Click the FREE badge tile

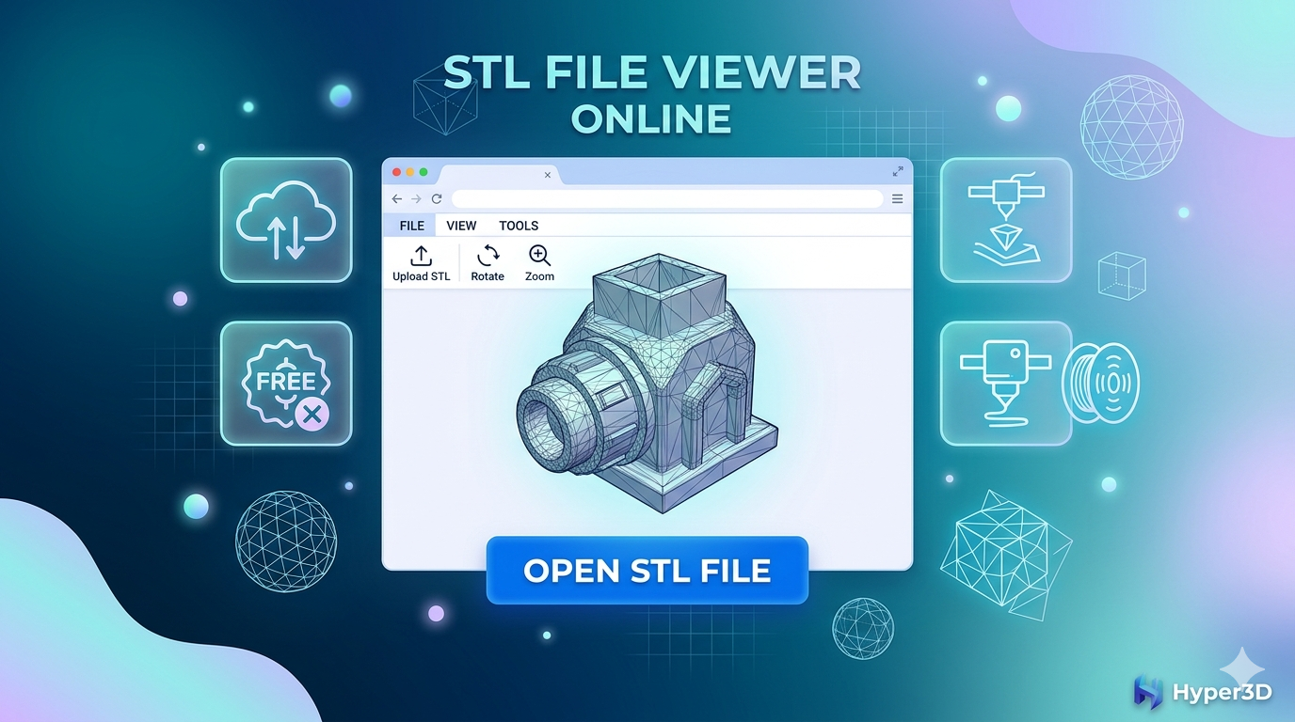pyautogui.click(x=286, y=384)
